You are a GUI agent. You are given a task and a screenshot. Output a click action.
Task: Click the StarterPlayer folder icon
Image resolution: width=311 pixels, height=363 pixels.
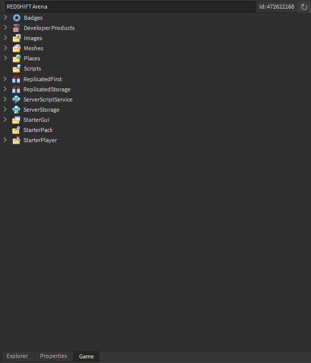coord(16,140)
